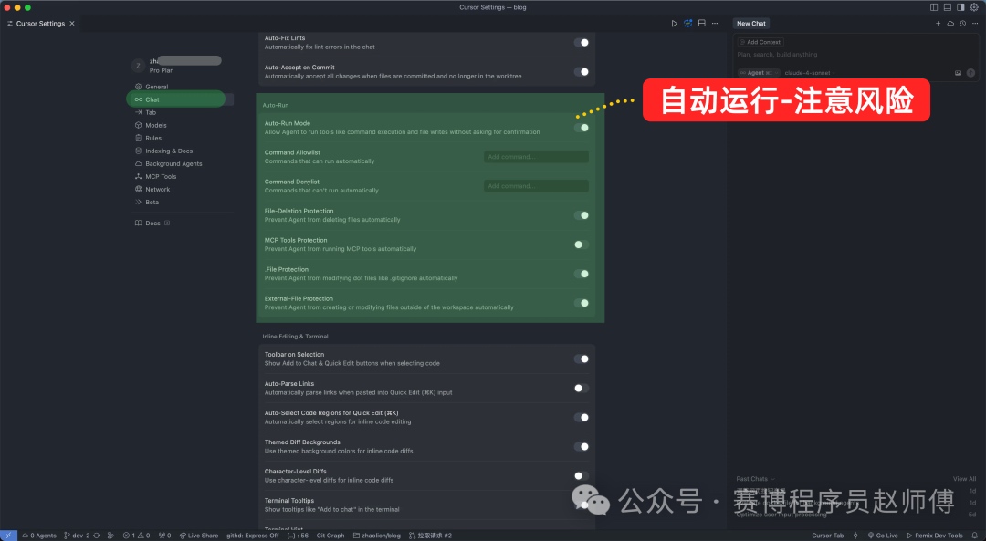The height and width of the screenshot is (541, 986).
Task: Toggle the Auto-Accept on Commit switch
Action: click(581, 72)
